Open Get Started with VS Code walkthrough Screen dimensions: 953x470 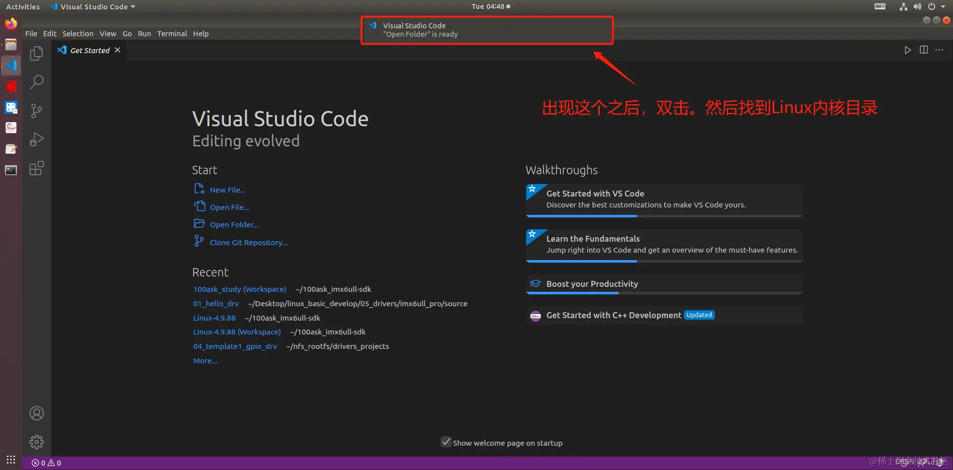(x=664, y=201)
